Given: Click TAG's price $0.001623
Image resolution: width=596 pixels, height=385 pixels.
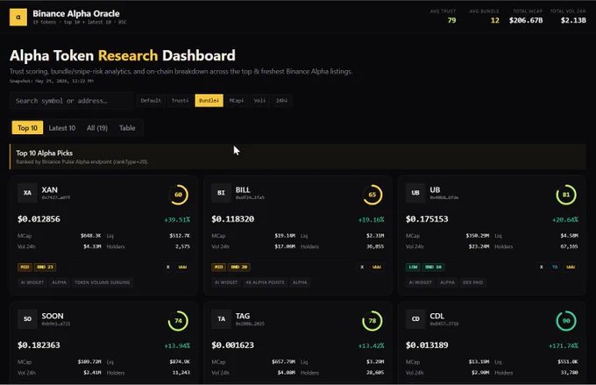Looking at the screenshot, I should [x=232, y=345].
